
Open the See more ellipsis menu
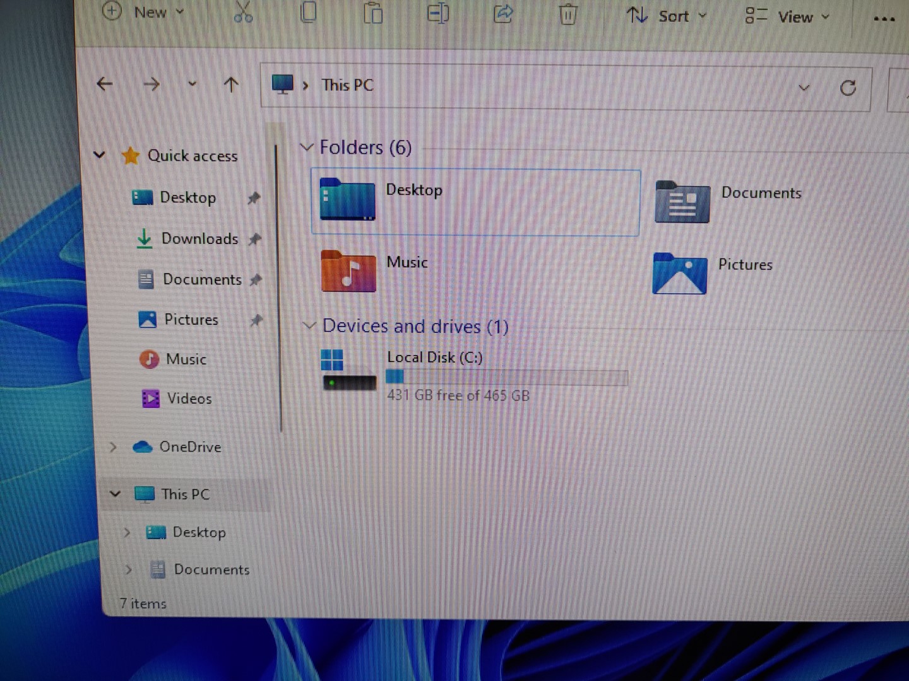coord(884,19)
